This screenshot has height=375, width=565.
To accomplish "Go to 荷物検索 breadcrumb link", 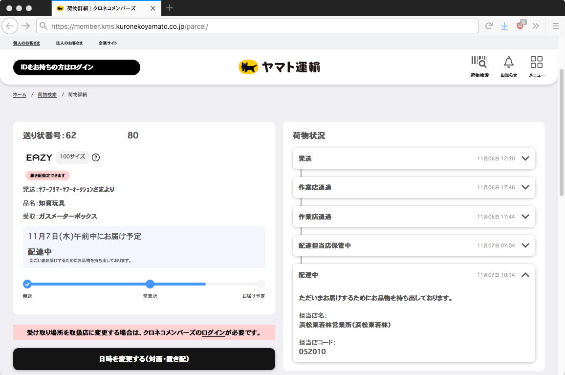I will (47, 94).
